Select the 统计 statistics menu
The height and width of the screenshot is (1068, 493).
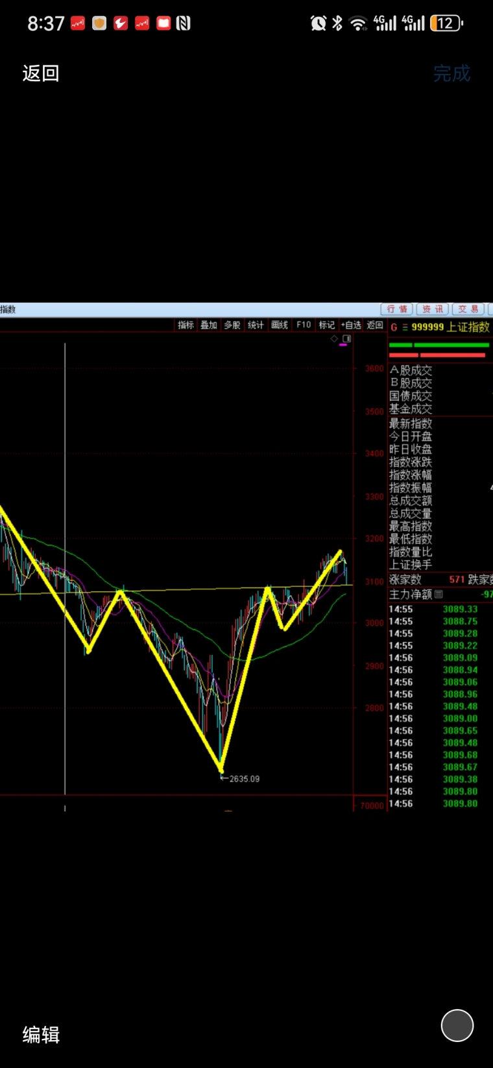(x=256, y=325)
